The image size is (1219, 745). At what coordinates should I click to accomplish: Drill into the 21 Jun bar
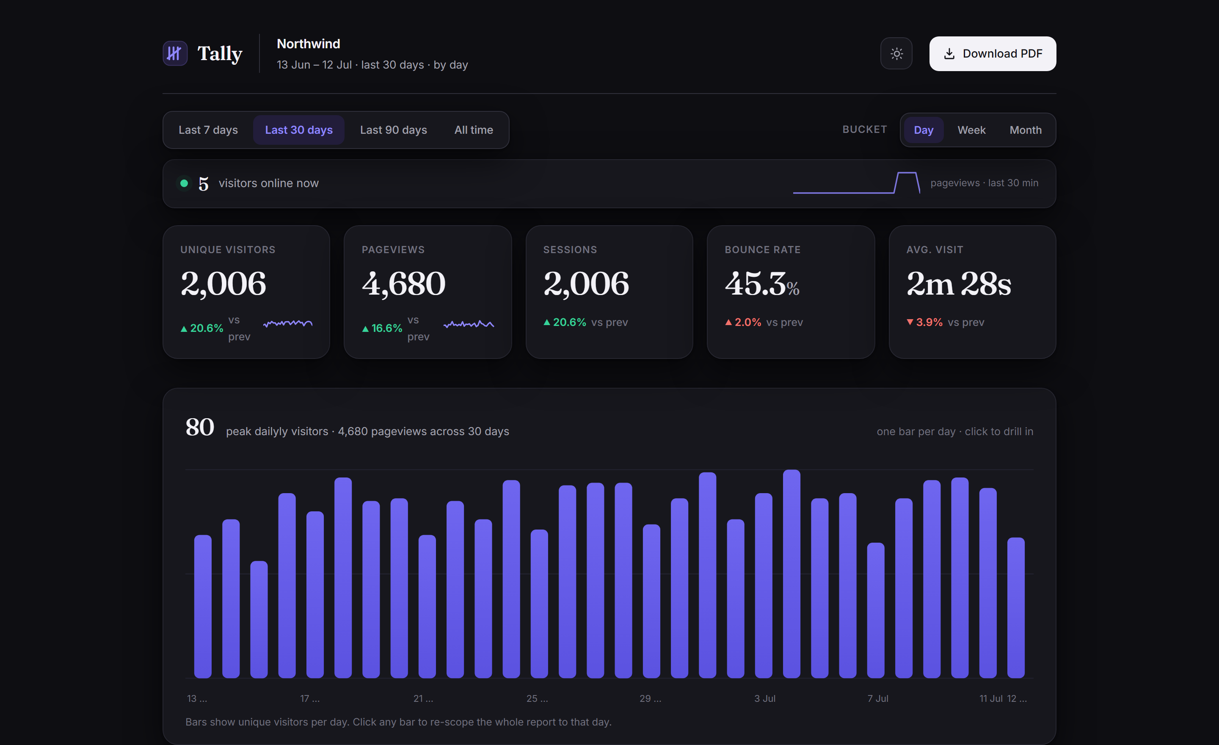click(x=427, y=606)
